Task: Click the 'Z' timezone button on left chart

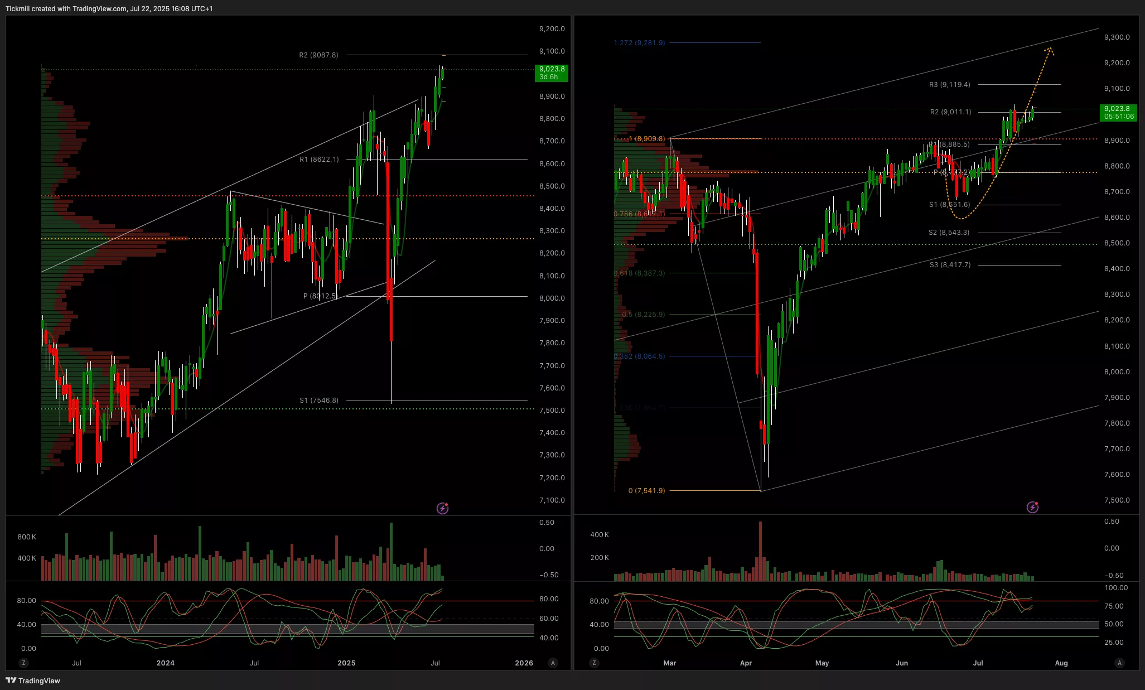Action: (23, 663)
